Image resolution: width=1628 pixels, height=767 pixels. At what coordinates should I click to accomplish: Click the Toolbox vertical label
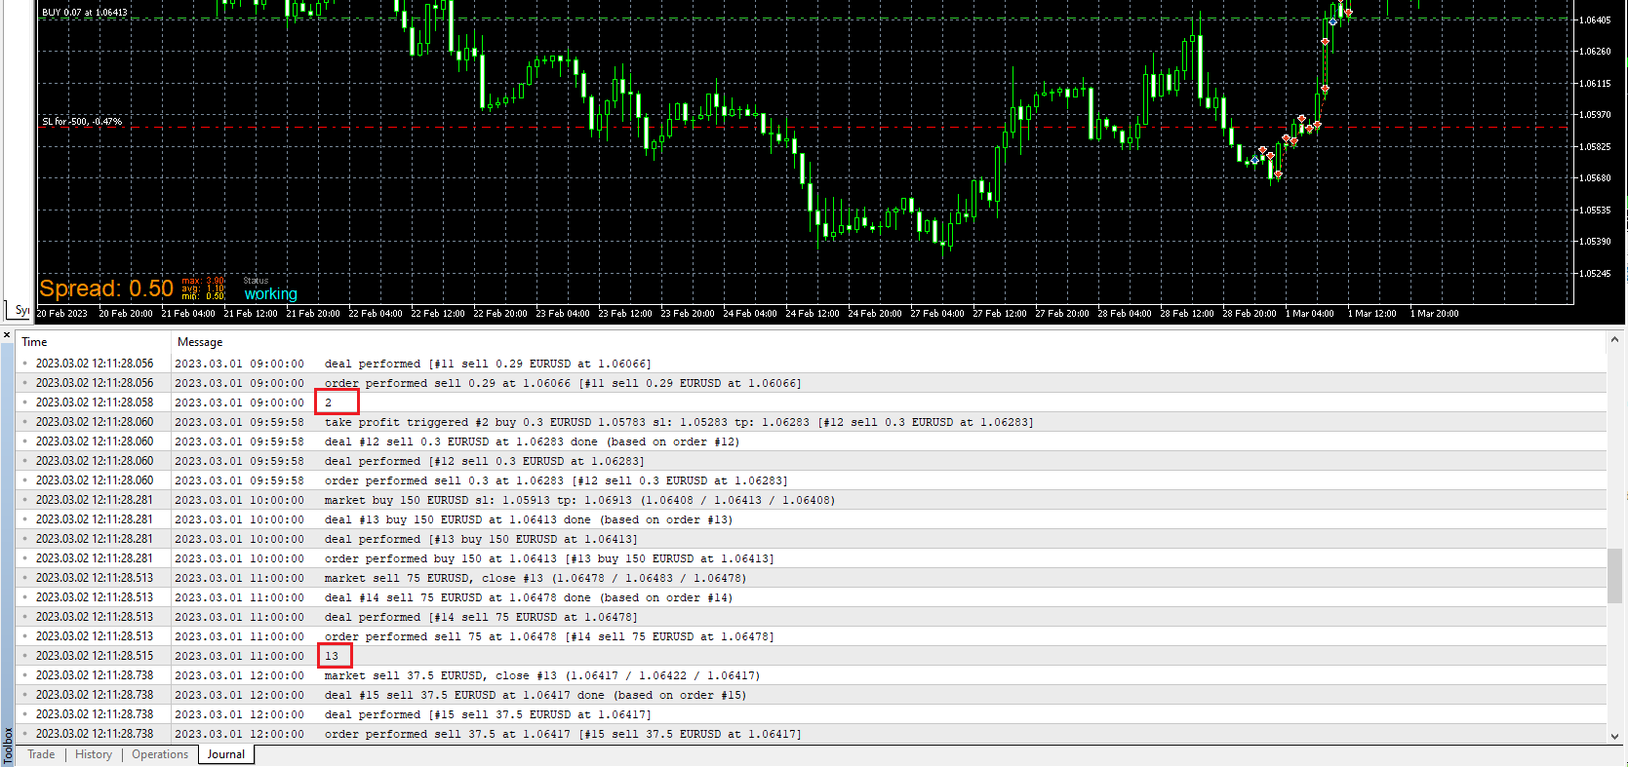8,746
